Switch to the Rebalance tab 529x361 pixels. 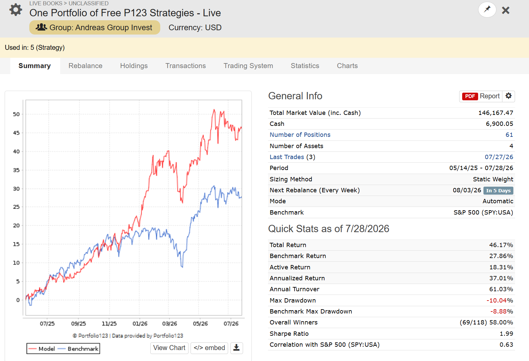tap(85, 66)
